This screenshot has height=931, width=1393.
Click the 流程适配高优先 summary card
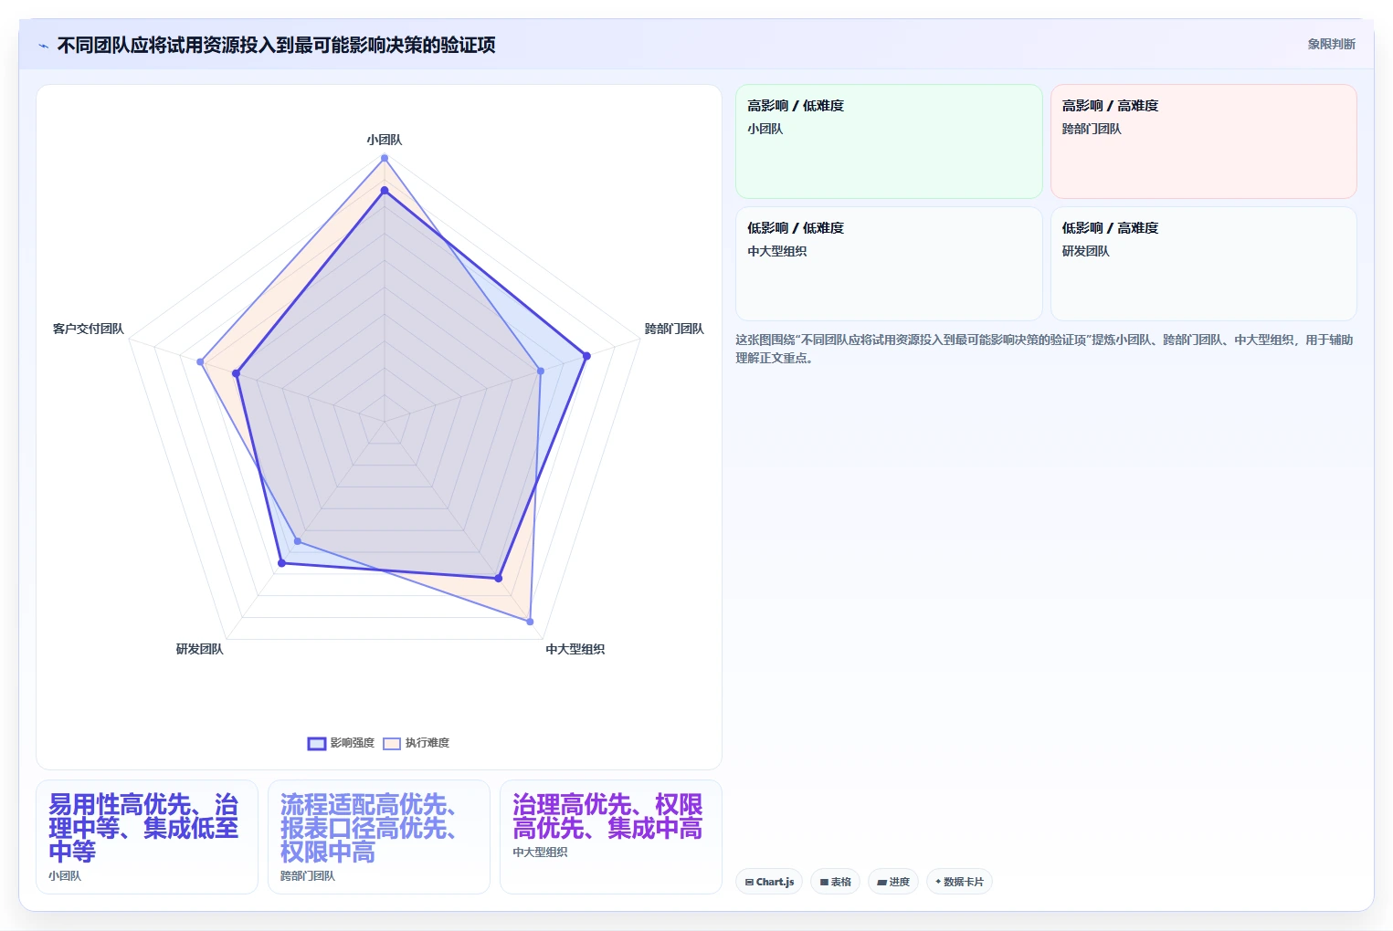379,837
